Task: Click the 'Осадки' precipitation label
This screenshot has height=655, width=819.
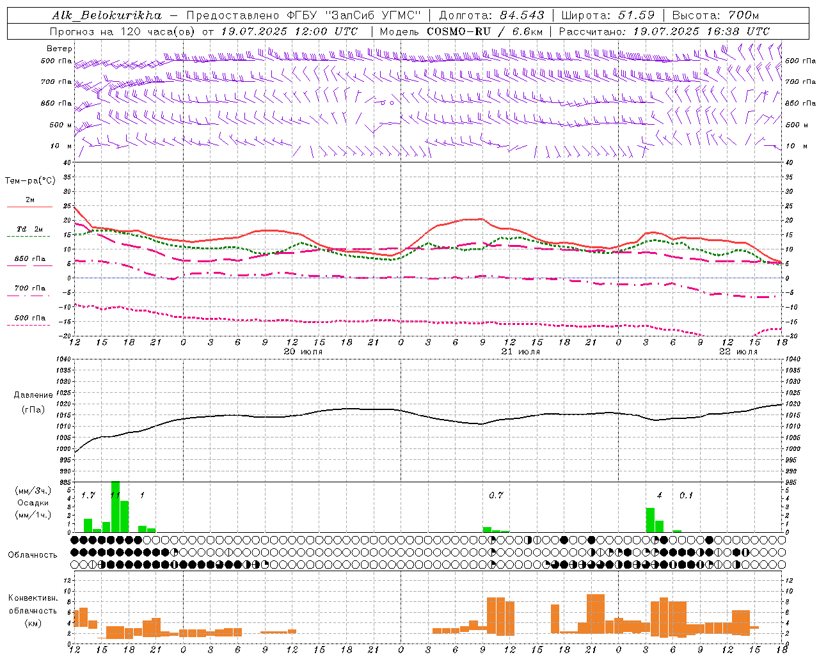Action: point(33,503)
